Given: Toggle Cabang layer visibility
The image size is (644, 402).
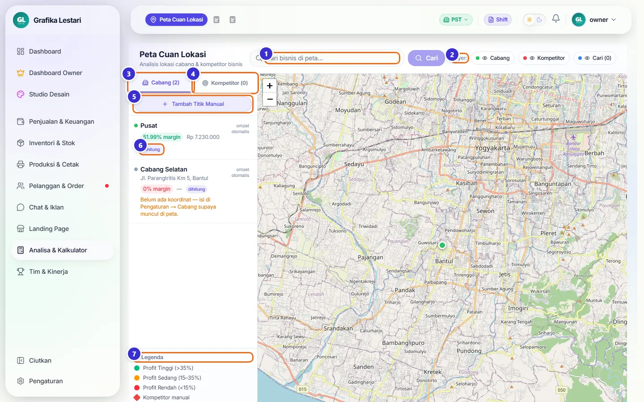Looking at the screenshot, I should pyautogui.click(x=493, y=58).
